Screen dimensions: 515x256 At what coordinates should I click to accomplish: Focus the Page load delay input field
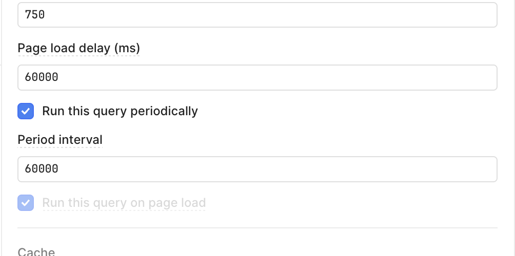(256, 77)
